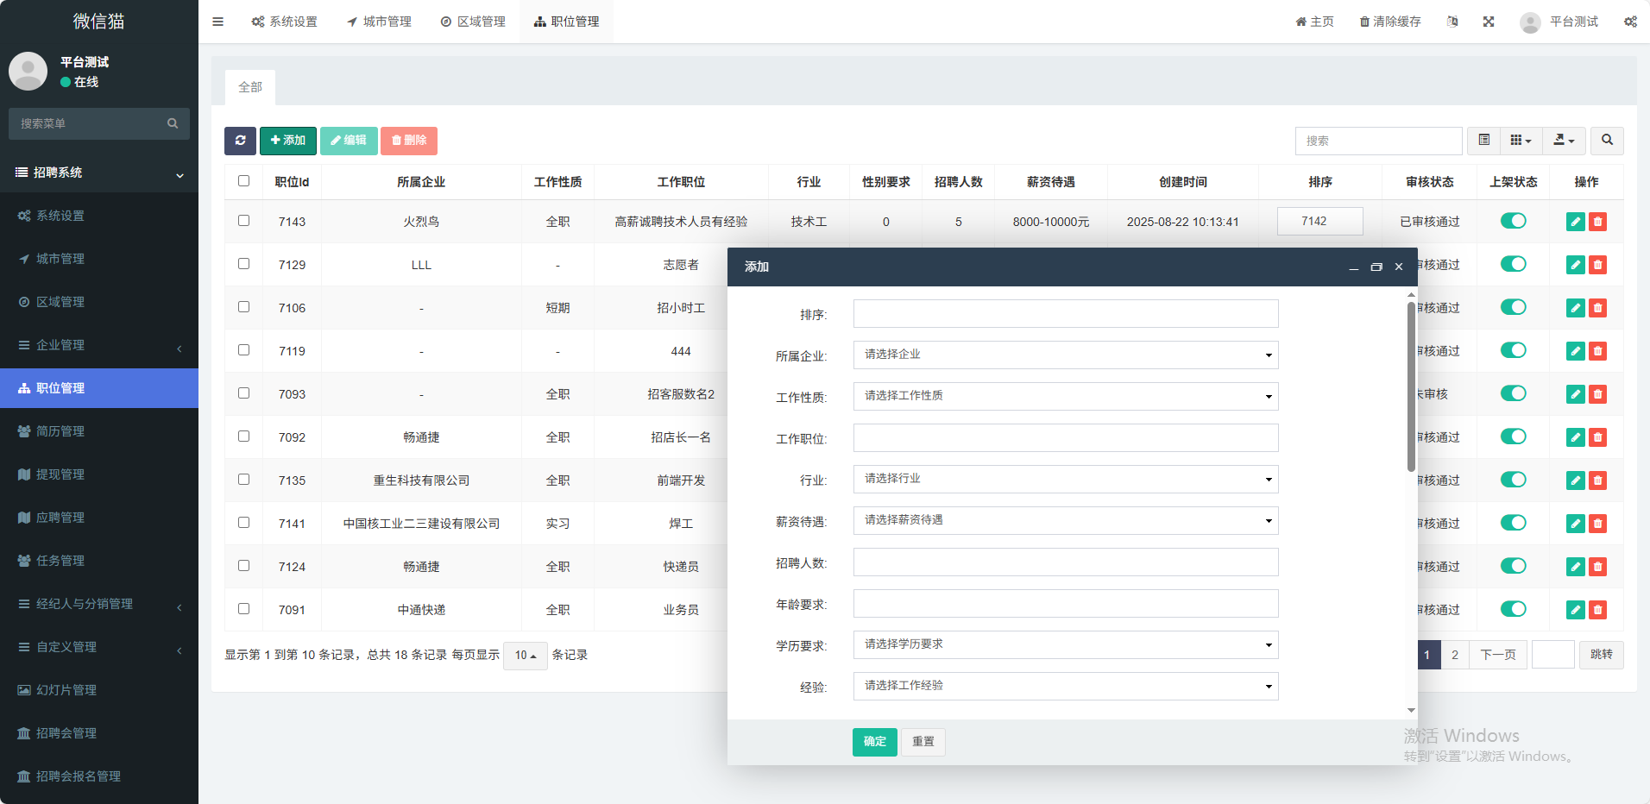Image resolution: width=1650 pixels, height=804 pixels.
Task: Click the hamburger menu toggle icon
Action: pos(217,22)
